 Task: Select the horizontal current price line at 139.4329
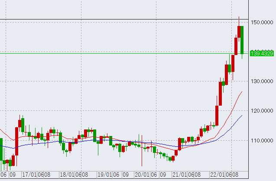130,53
